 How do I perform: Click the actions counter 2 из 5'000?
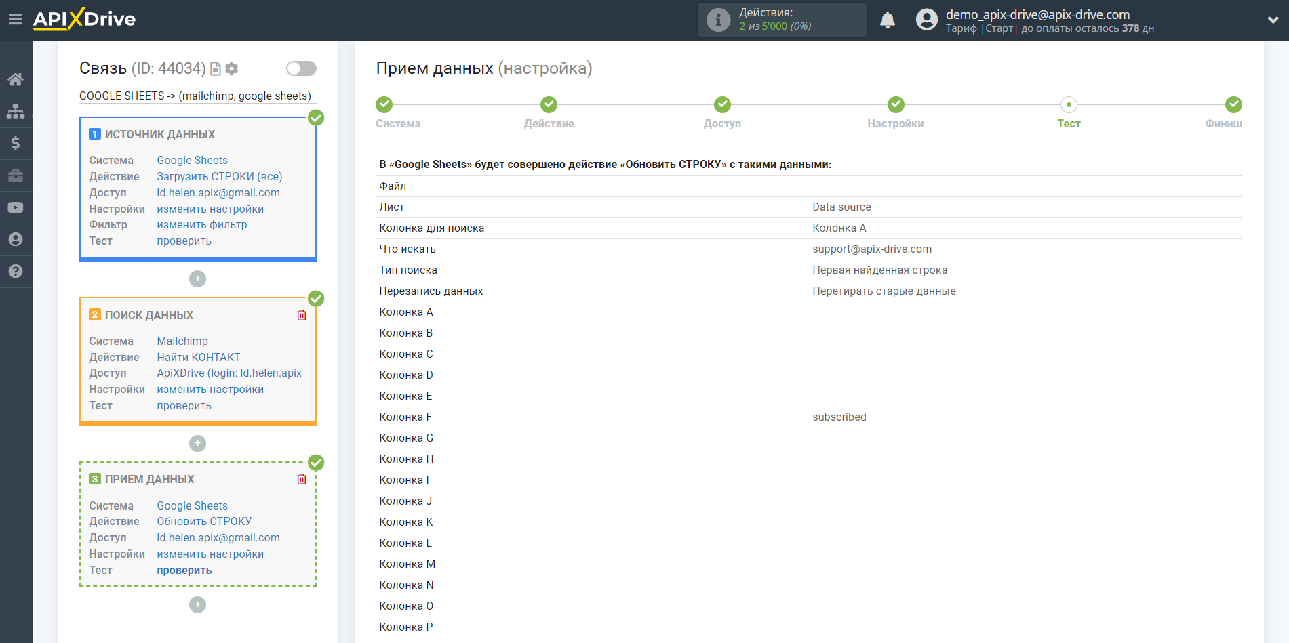click(775, 26)
